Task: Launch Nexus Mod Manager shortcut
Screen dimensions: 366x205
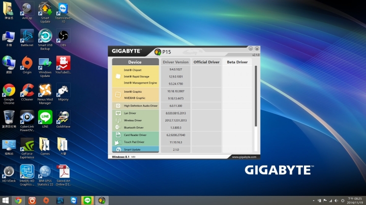Action: (x=45, y=94)
